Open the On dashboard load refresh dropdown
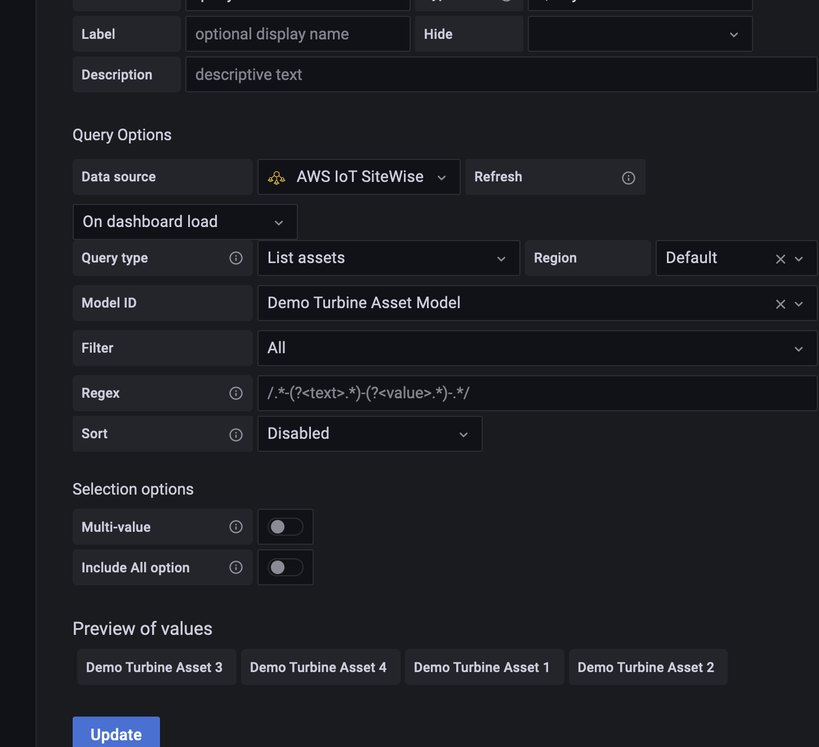This screenshot has width=819, height=747. tap(185, 222)
